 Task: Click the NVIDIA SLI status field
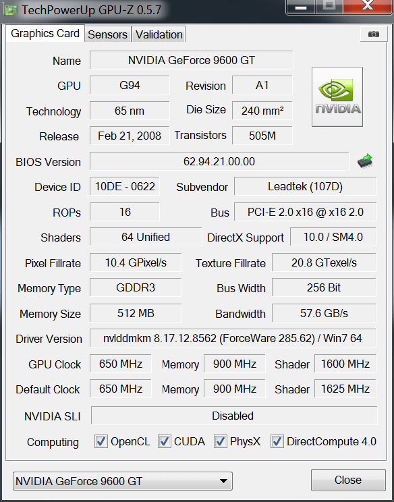click(234, 416)
